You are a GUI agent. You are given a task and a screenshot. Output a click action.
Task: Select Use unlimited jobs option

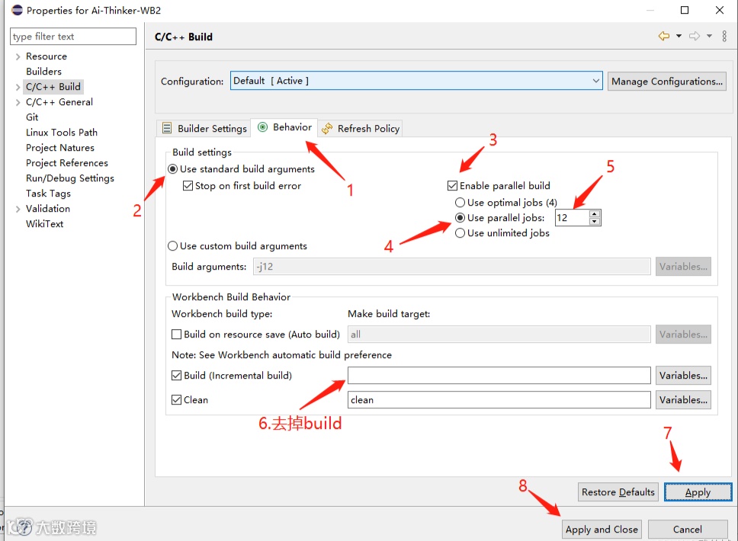click(460, 233)
